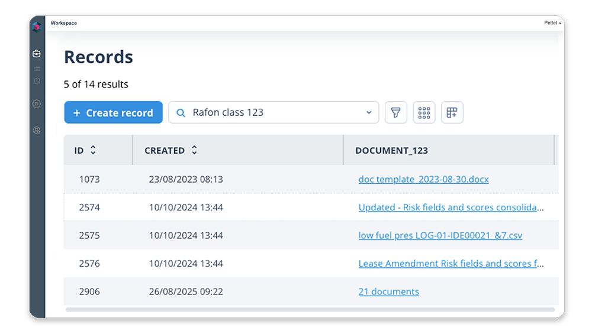
Task: Open the 21 documents link
Action: tap(388, 291)
